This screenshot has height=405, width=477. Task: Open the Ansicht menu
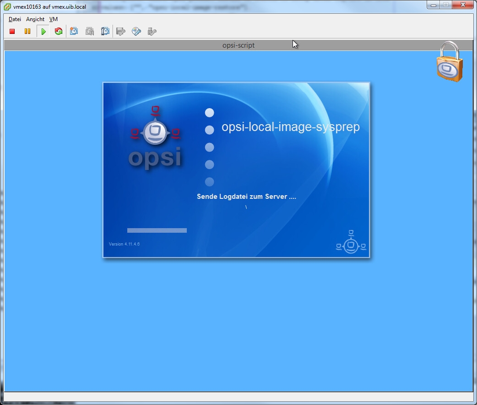(x=35, y=19)
